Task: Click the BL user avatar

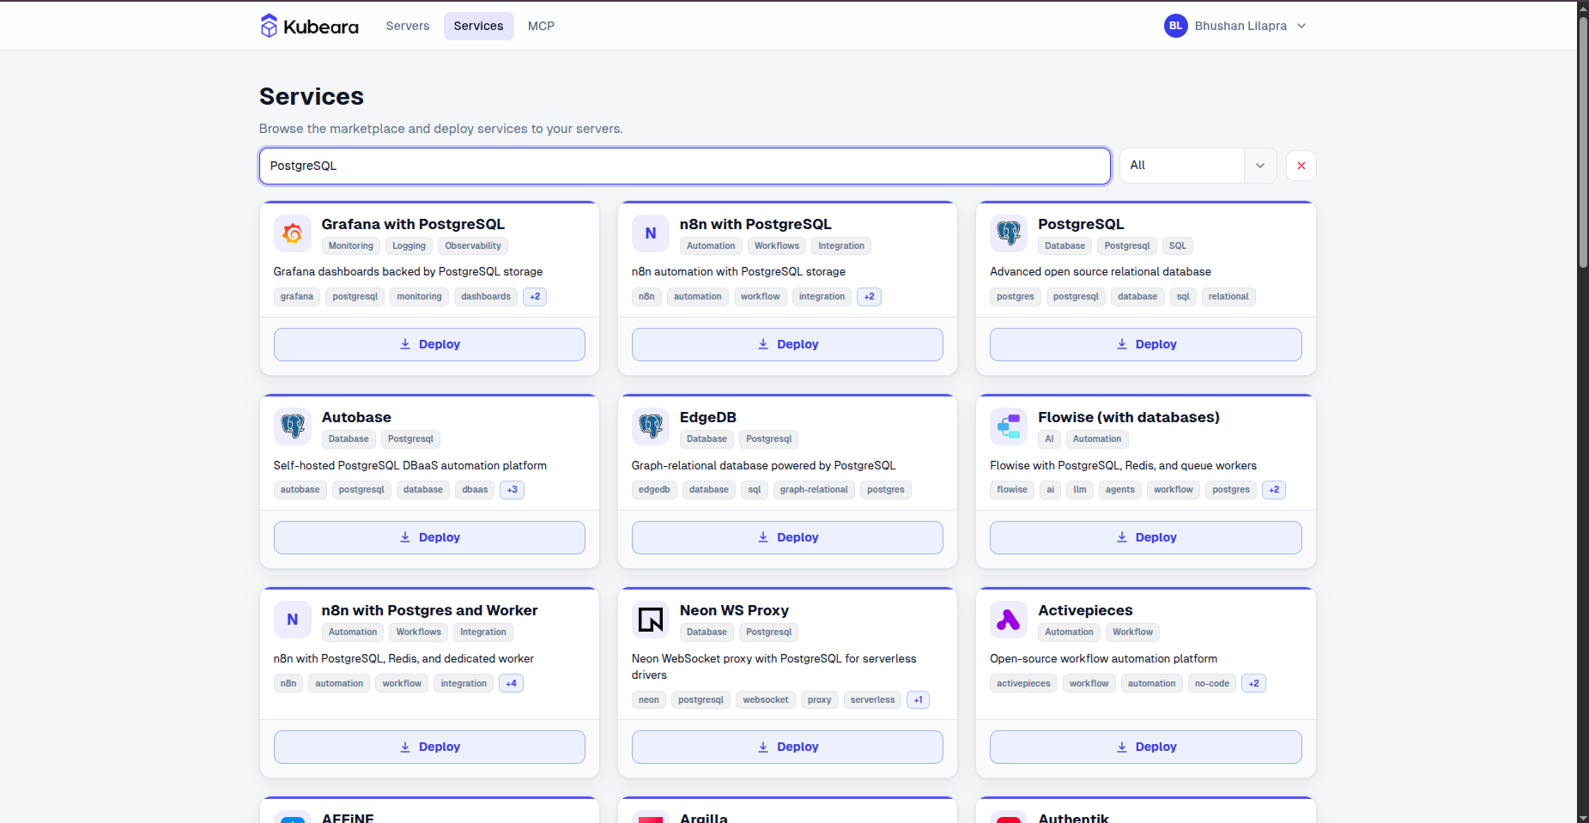Action: [1175, 26]
